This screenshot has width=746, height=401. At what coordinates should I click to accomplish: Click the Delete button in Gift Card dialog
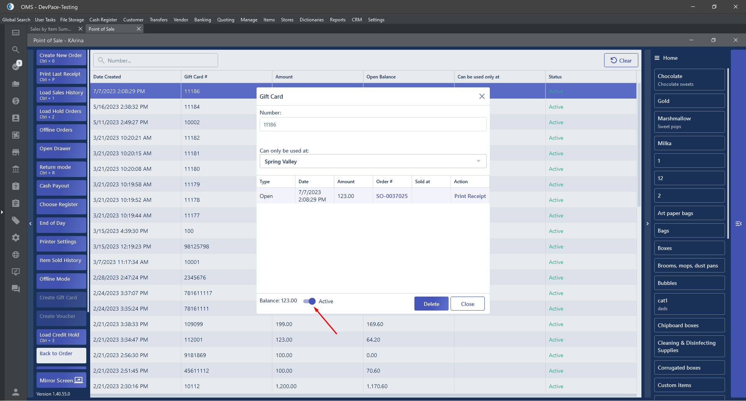click(x=431, y=304)
